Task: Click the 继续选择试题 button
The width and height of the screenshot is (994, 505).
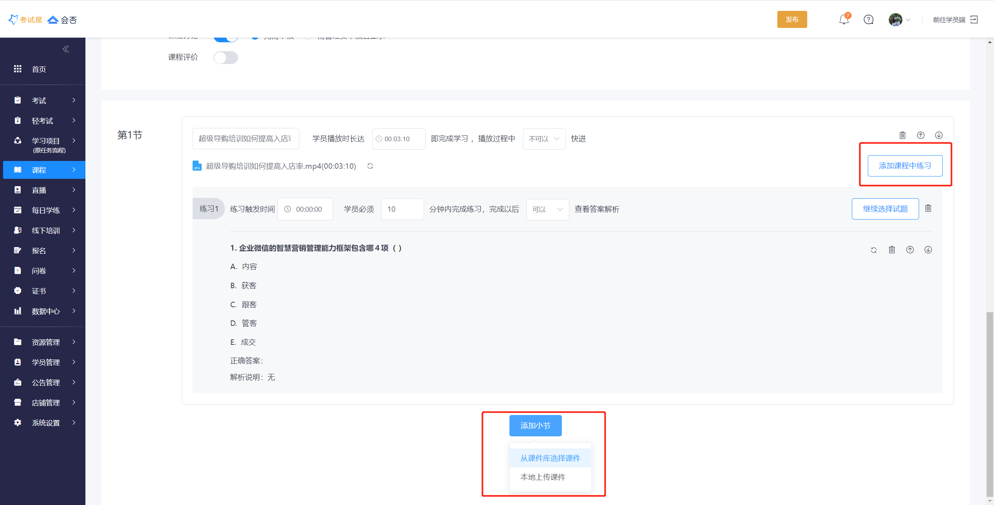Action: pyautogui.click(x=885, y=209)
